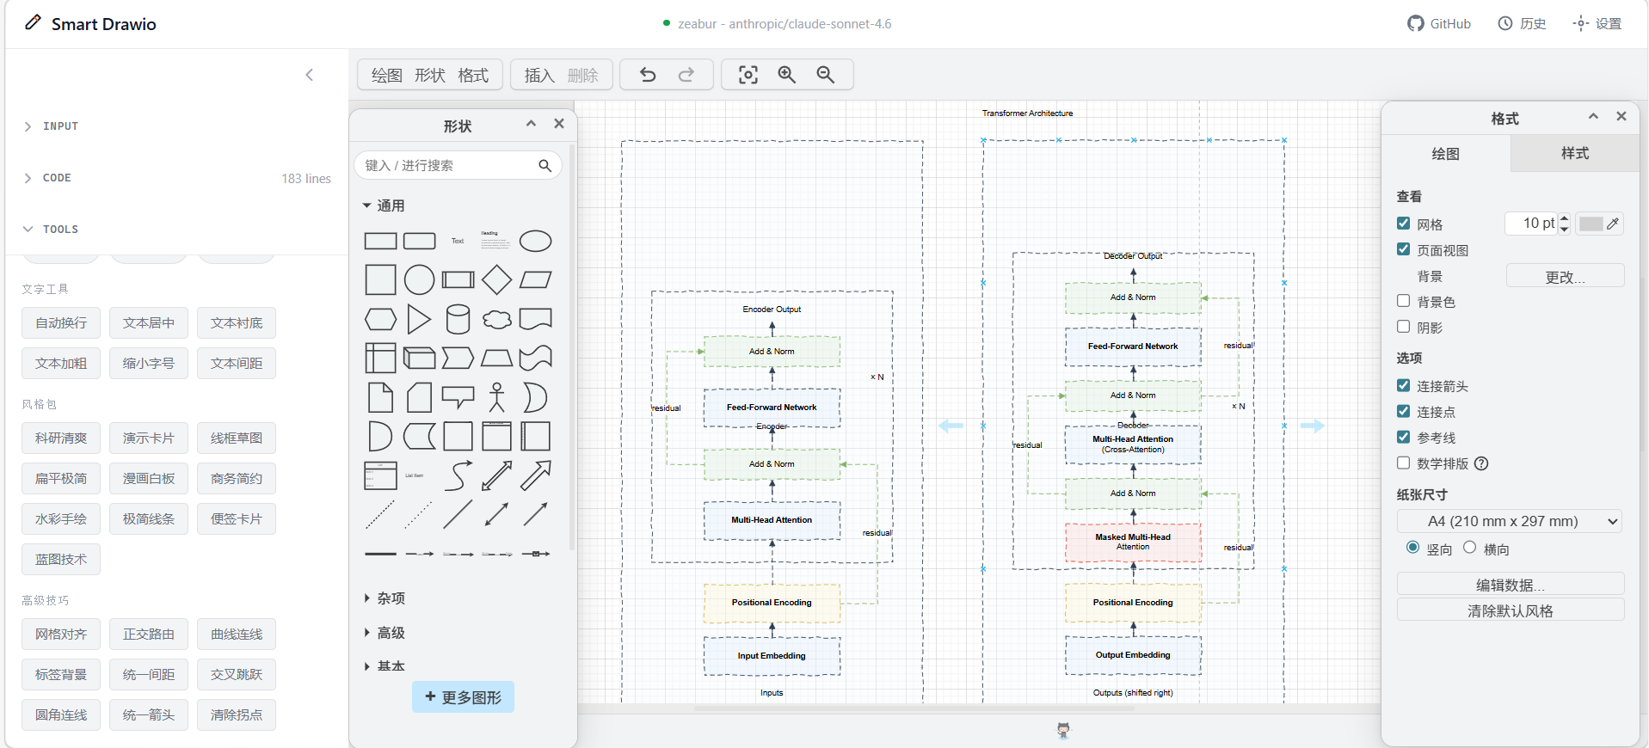The image size is (1649, 748).
Task: Switch to the 样式 tab
Action: click(1575, 153)
